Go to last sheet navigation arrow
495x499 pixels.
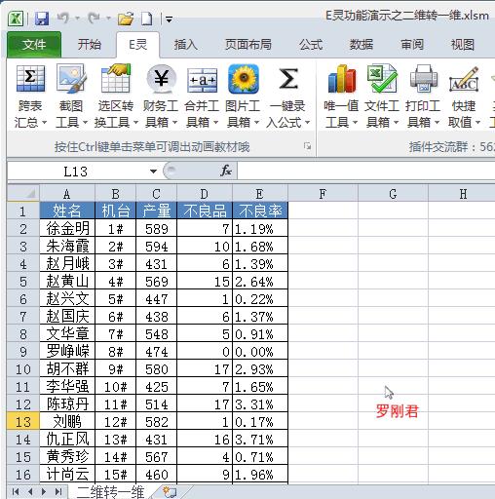(58, 492)
